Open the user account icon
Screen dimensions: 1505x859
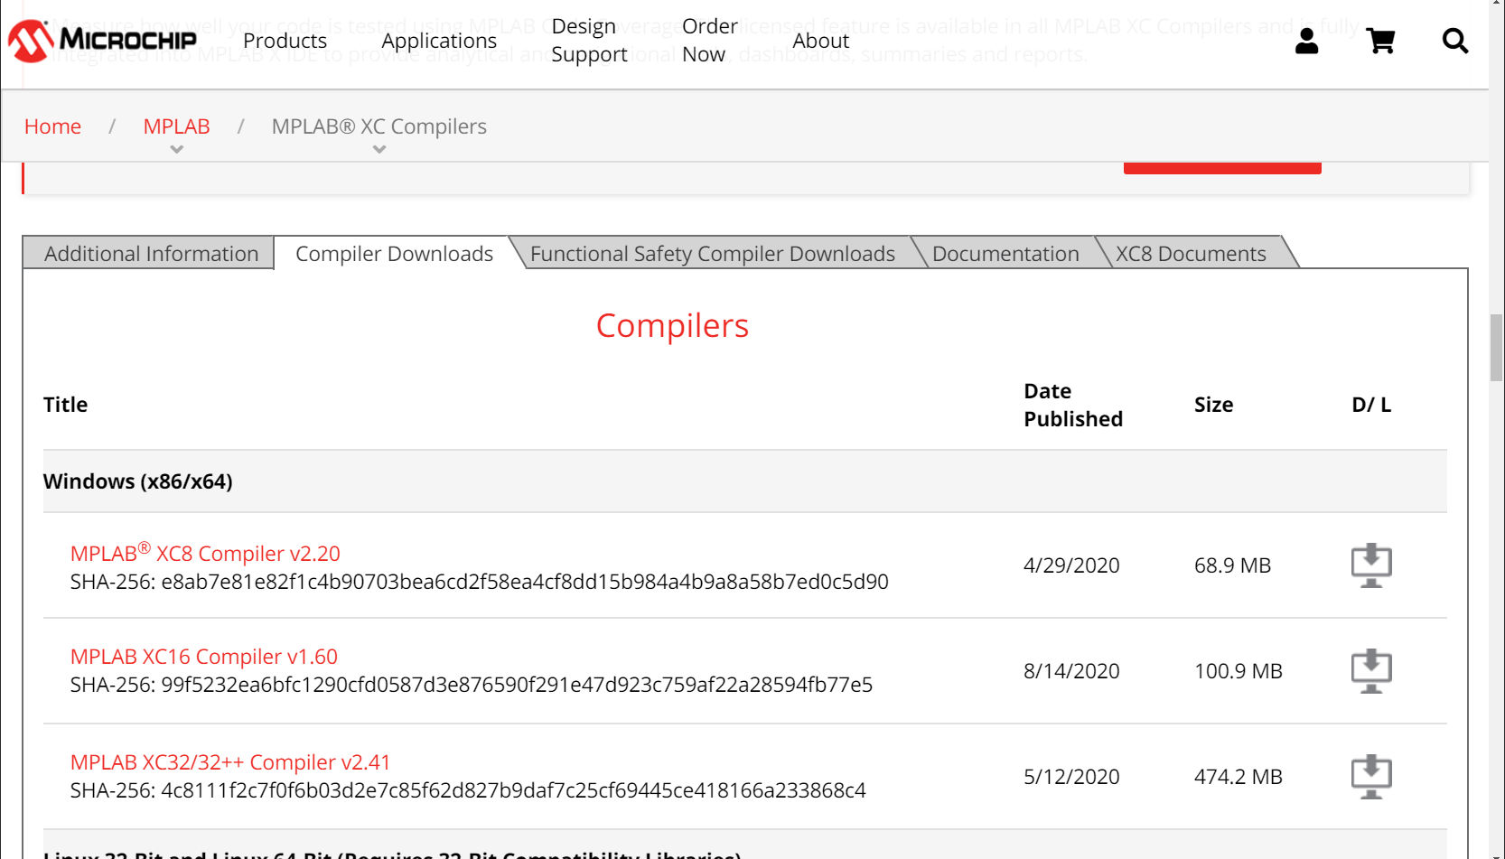click(x=1306, y=40)
